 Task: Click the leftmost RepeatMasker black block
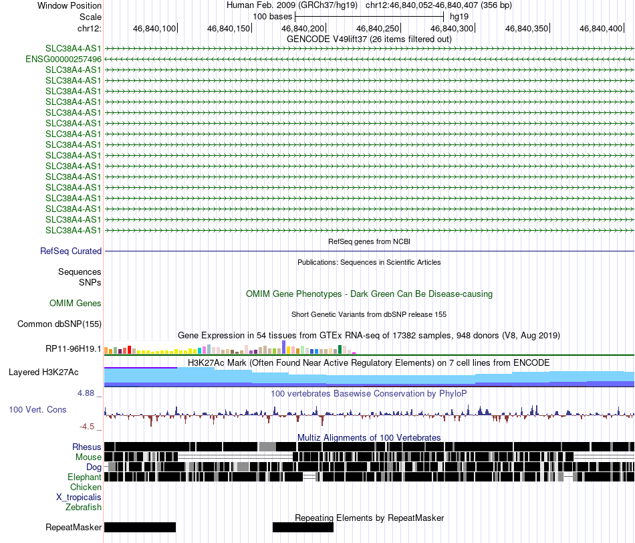point(140,527)
